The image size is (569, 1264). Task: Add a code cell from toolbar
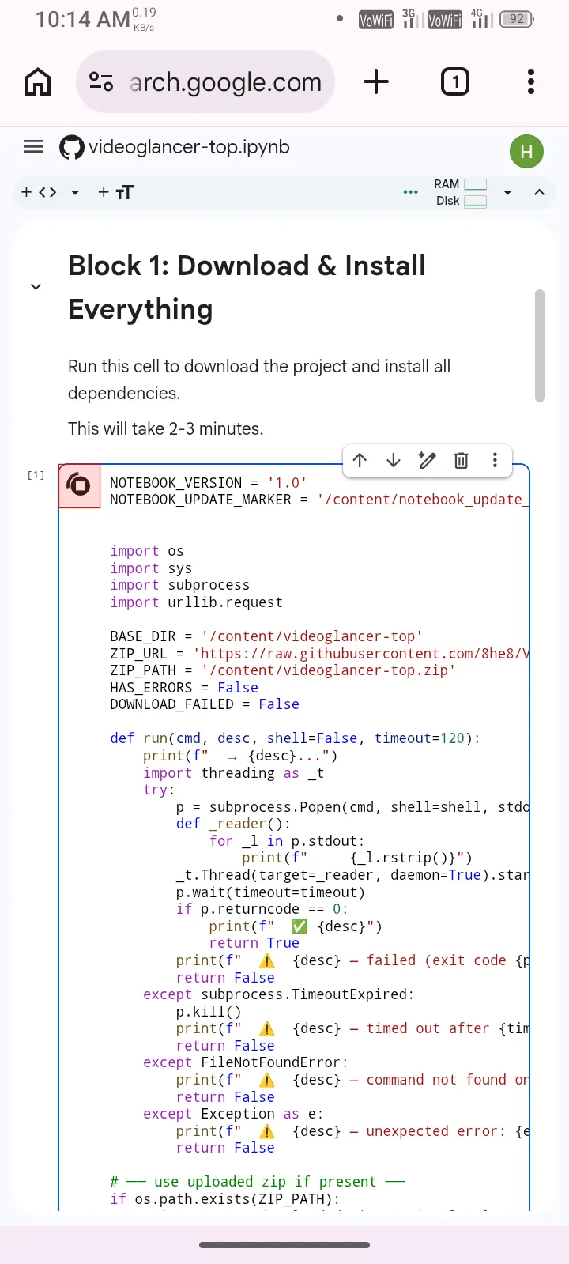(x=39, y=192)
